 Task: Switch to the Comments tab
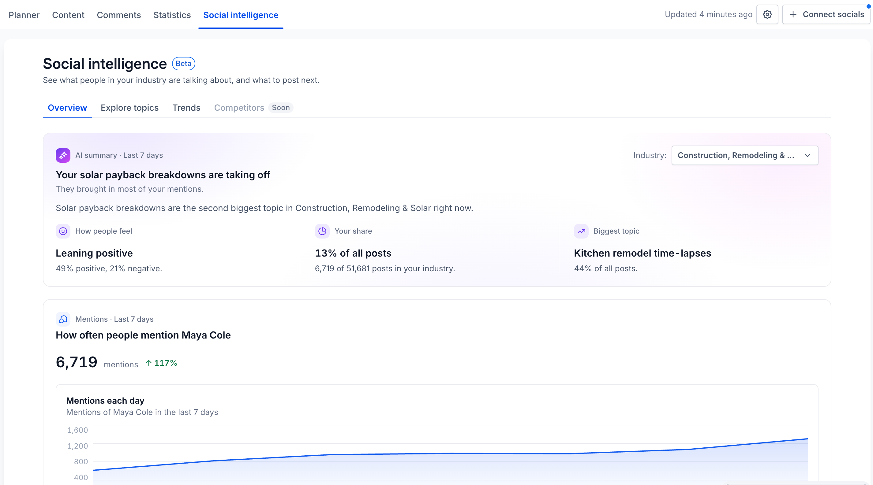[119, 15]
